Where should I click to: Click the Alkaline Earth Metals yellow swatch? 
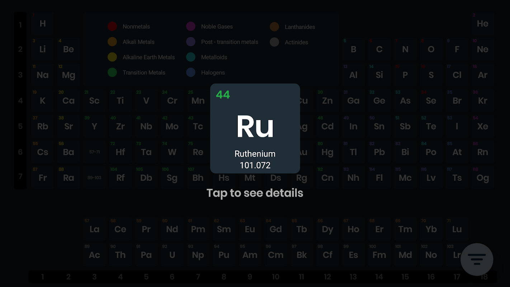click(112, 57)
